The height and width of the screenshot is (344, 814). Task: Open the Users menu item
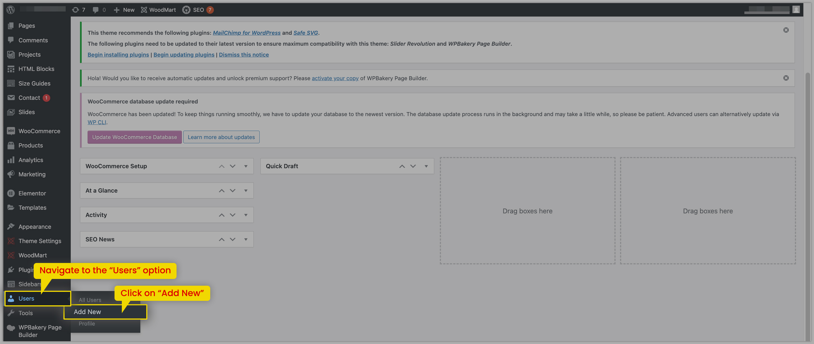point(38,298)
